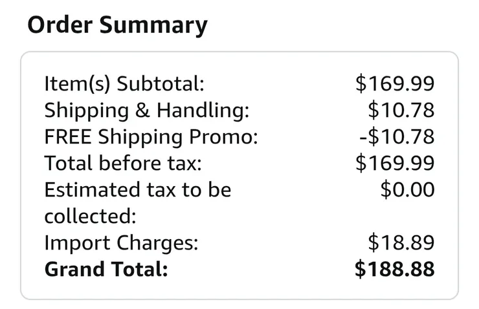The image size is (479, 309).
Task: Select the bold $188.88 Grand Total amount
Action: pyautogui.click(x=394, y=269)
